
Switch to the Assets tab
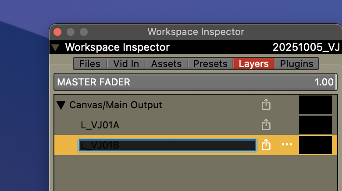point(166,64)
